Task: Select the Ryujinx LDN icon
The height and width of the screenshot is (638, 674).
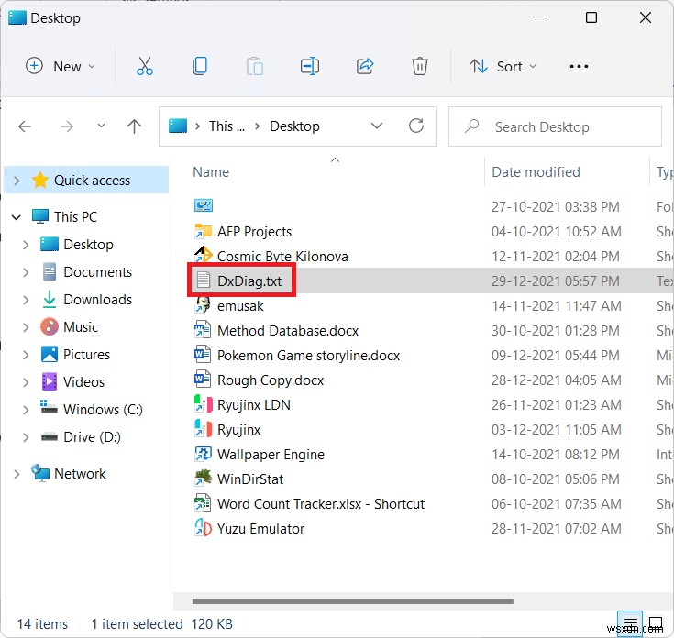Action: coord(204,404)
